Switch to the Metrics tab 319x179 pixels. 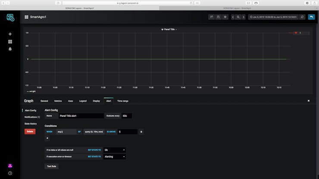[58, 101]
